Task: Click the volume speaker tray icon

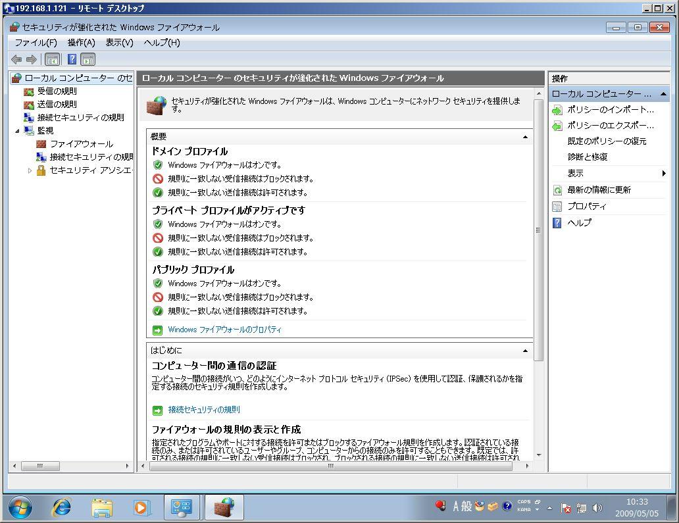Action: point(597,507)
